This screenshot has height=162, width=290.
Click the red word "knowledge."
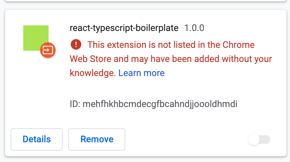93,73
